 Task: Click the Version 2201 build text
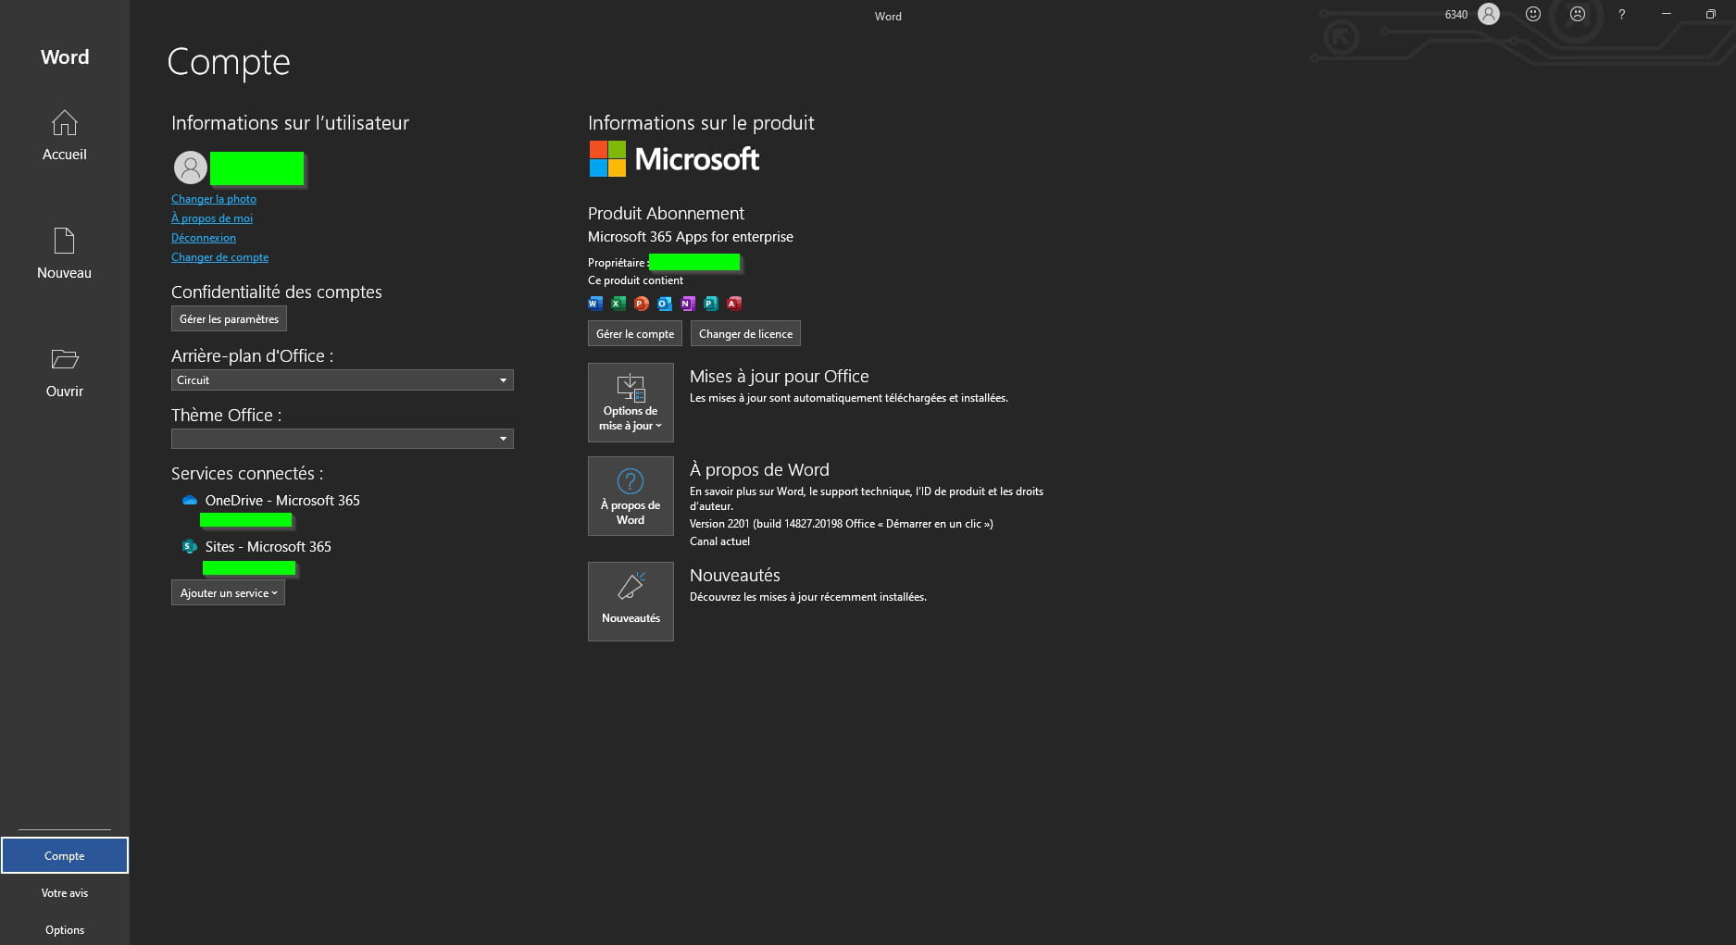click(842, 524)
